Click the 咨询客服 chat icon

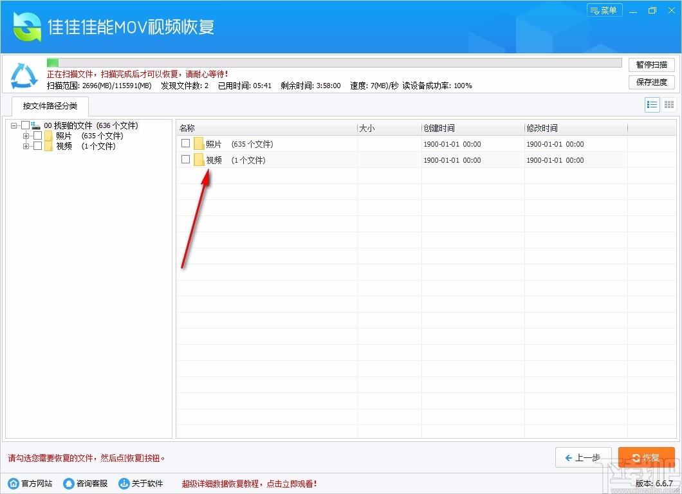(69, 484)
